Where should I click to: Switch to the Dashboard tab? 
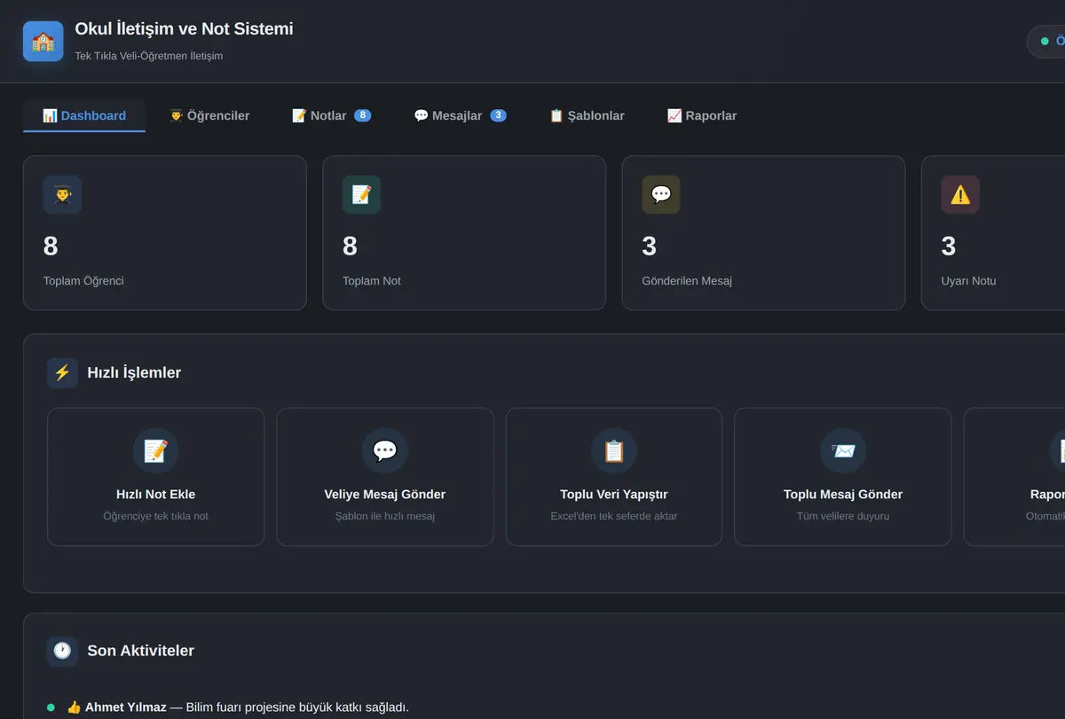point(84,115)
